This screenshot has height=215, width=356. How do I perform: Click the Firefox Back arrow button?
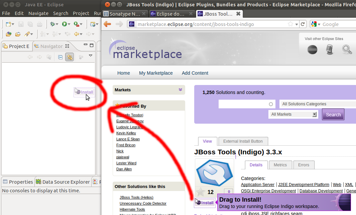point(107,24)
